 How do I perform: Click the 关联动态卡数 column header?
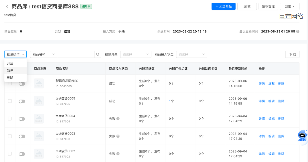pyautogui.click(x=208, y=68)
